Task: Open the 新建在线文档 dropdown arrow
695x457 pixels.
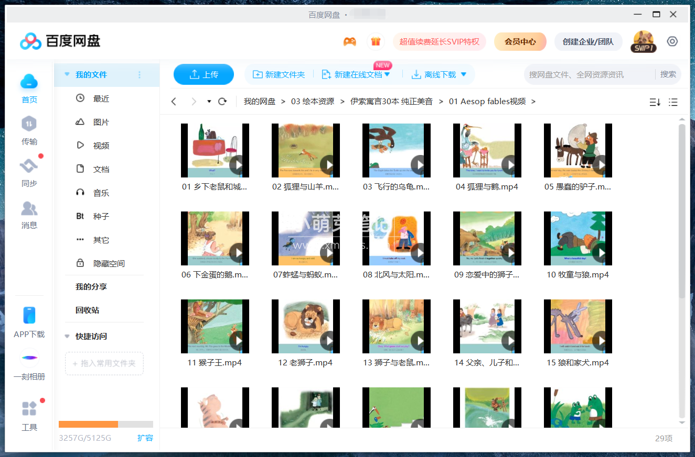Action: [387, 74]
